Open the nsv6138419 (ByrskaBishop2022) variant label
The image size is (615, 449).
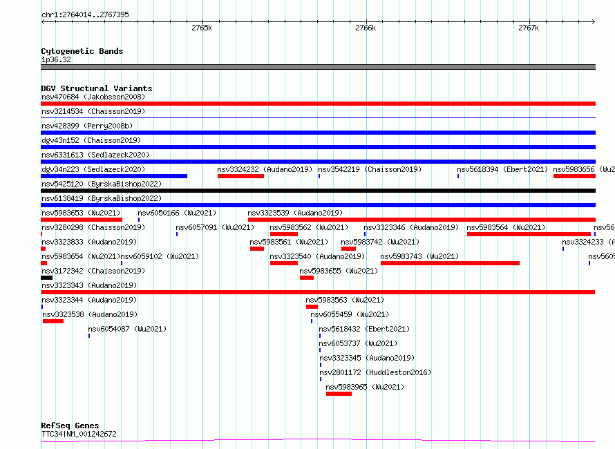(102, 198)
